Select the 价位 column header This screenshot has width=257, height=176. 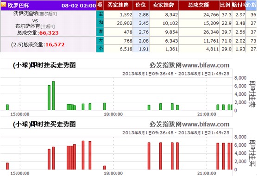(141, 5)
